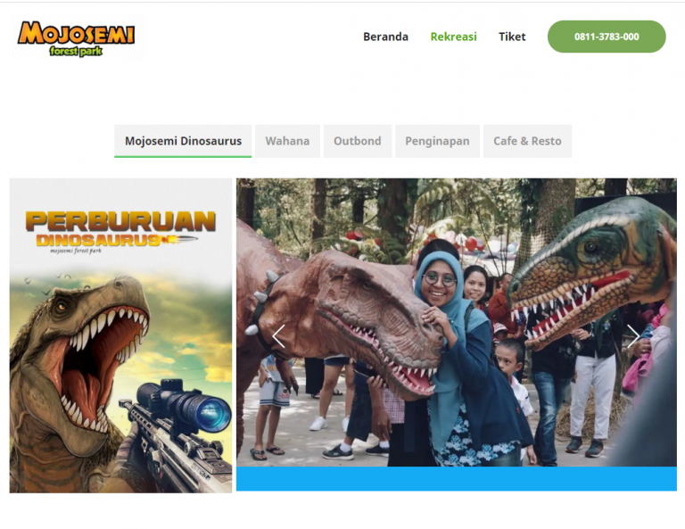Click the Perburuan Dinosaurus poster image
Viewport: 685px width, 529px height.
click(120, 335)
